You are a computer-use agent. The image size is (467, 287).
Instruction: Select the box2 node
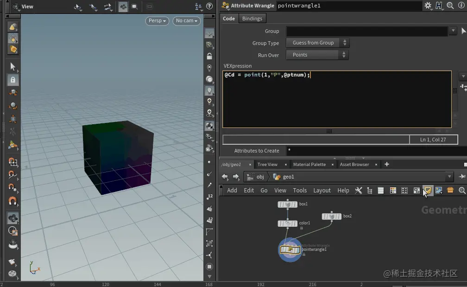pyautogui.click(x=332, y=217)
